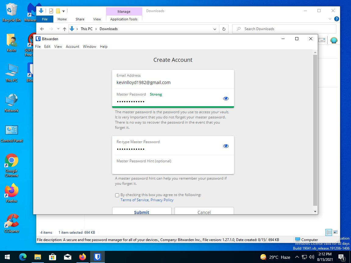Viewport: 351px width, 263px height.
Task: Open File Explorer Help icon
Action: click(x=336, y=19)
